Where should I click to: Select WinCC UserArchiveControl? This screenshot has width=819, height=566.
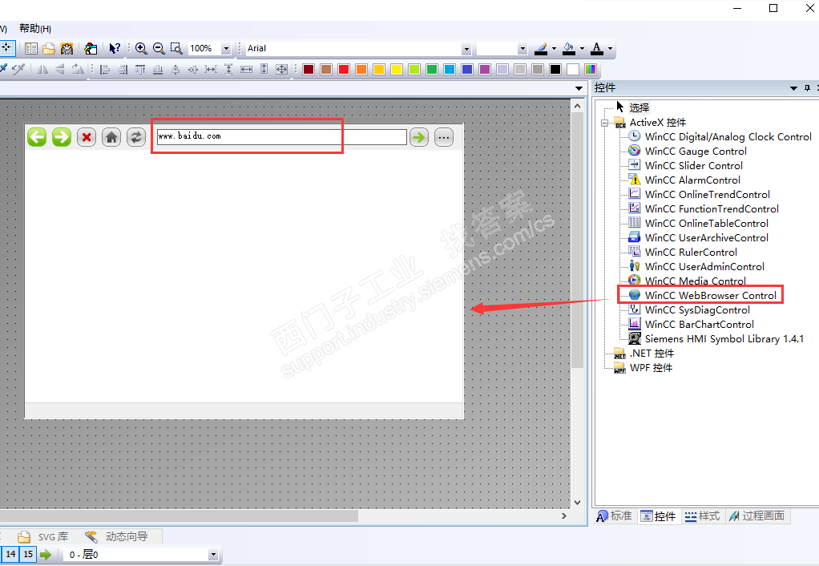(706, 238)
